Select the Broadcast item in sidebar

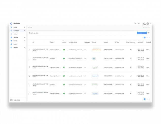(x=16, y=31)
